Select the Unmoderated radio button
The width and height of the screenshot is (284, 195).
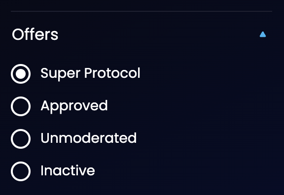coord(21,139)
